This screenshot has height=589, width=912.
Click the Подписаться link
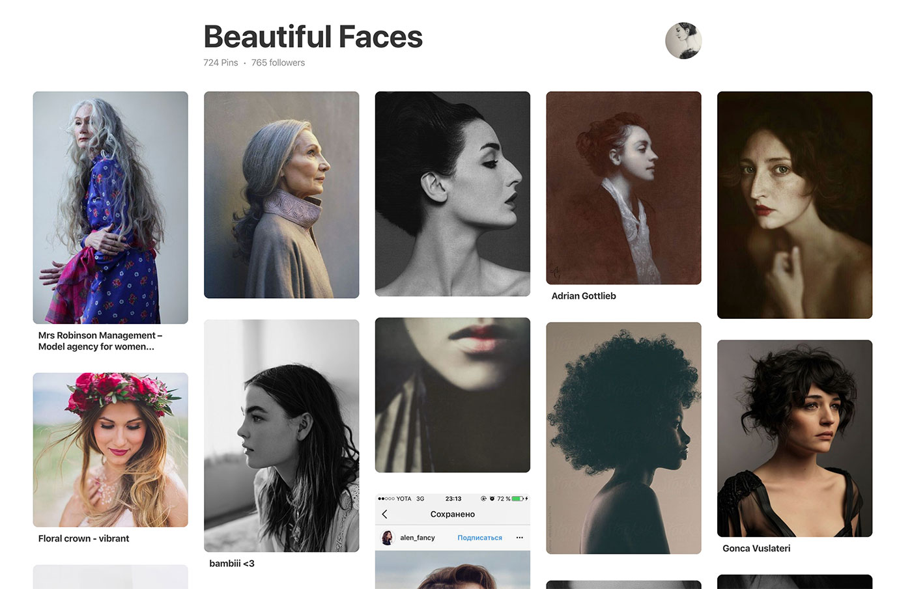pyautogui.click(x=479, y=538)
